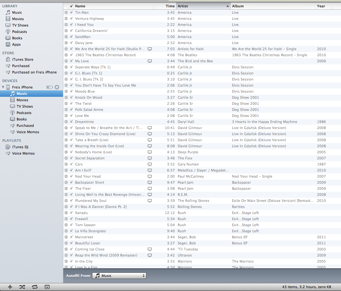Click the video icon on Cars row
Viewport: 341px width, 291px height.
tap(150, 164)
